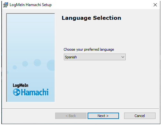This screenshot has width=161, height=125.
Task: Proceed with the Next > button
Action: tap(103, 116)
